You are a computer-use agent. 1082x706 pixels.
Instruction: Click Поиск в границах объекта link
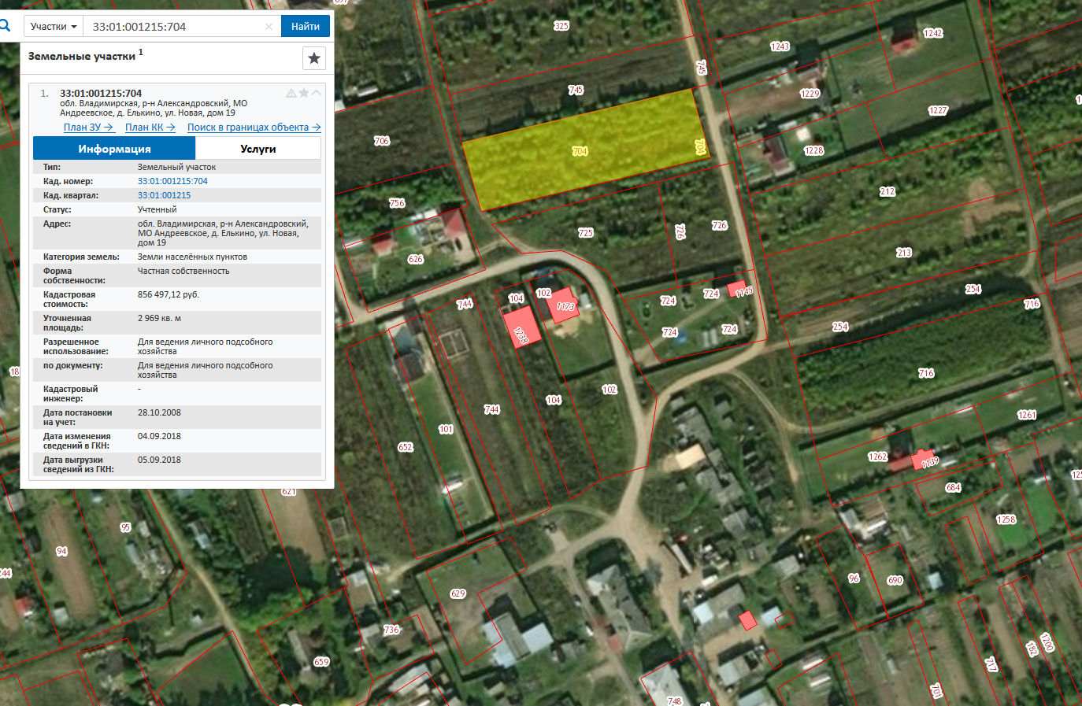(254, 128)
